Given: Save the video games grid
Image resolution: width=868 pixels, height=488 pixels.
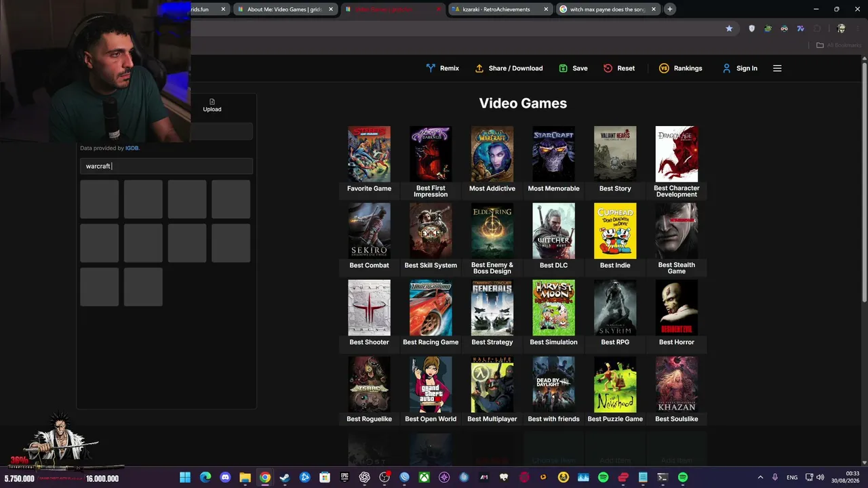Looking at the screenshot, I should 573,68.
